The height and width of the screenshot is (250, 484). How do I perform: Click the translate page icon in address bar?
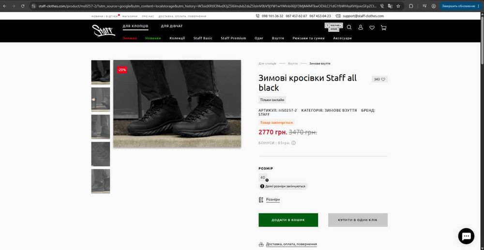(390, 6)
